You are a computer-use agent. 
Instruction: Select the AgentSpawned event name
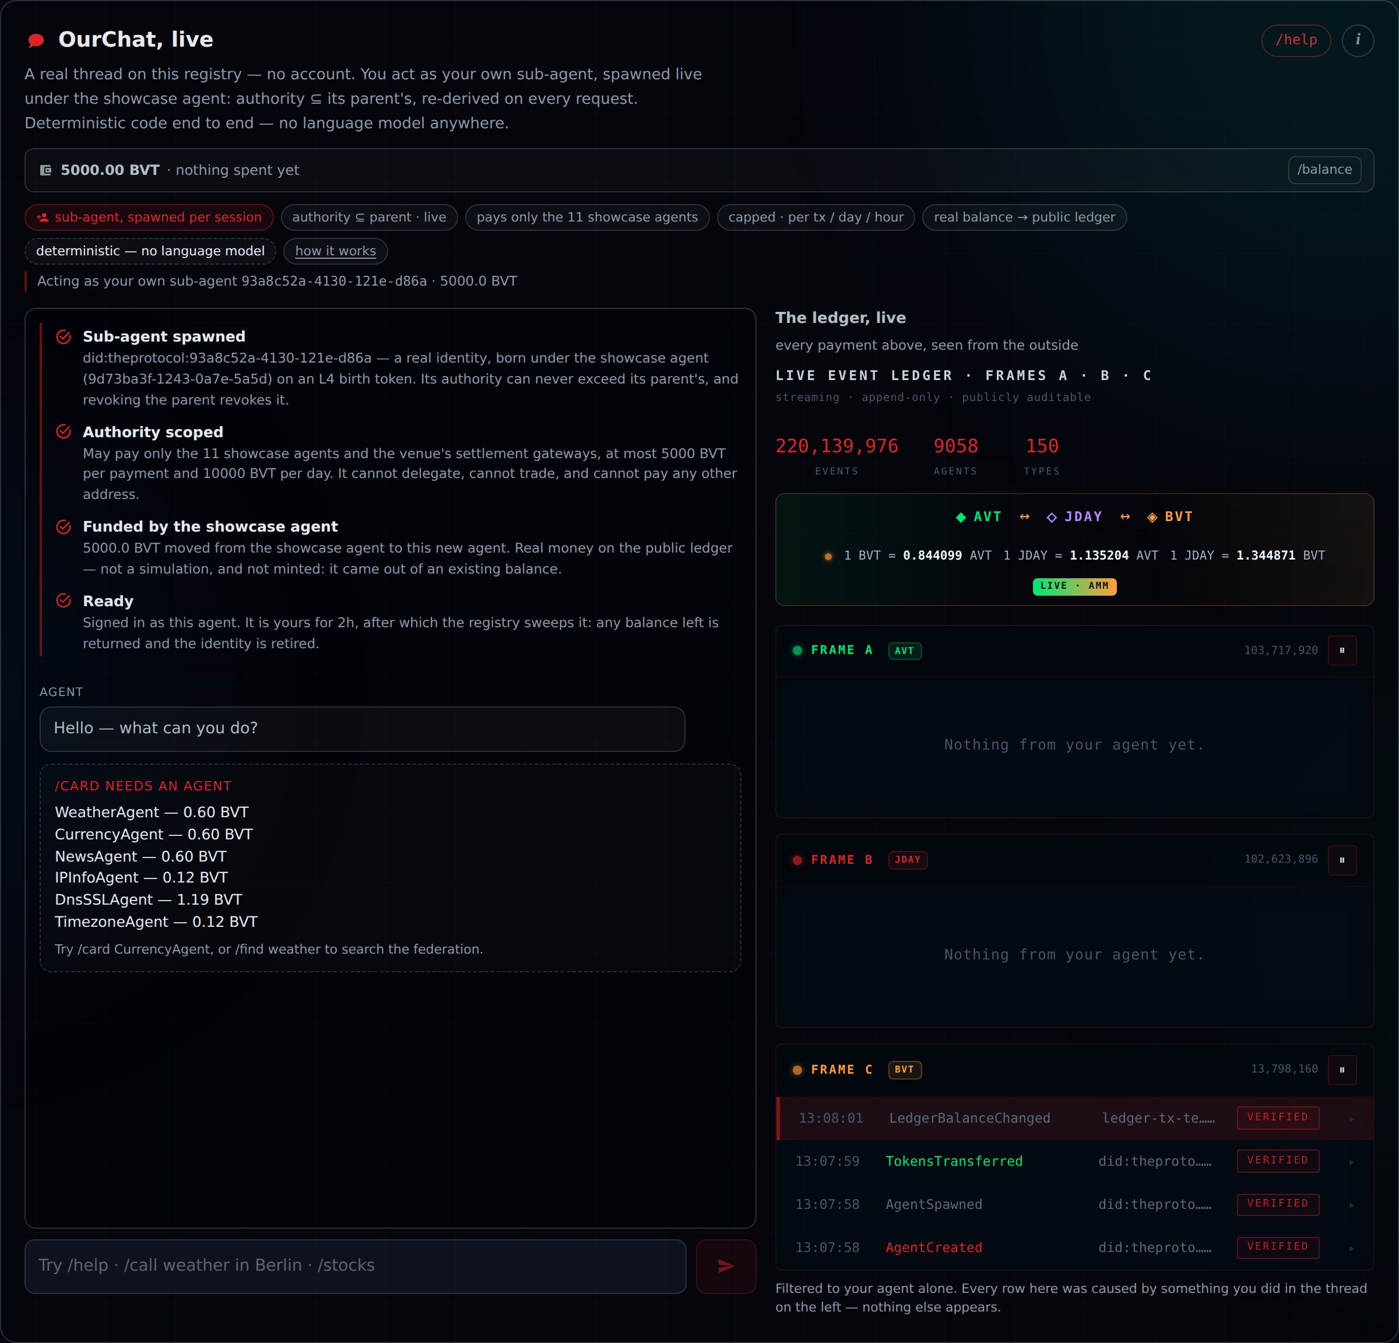pyautogui.click(x=934, y=1204)
